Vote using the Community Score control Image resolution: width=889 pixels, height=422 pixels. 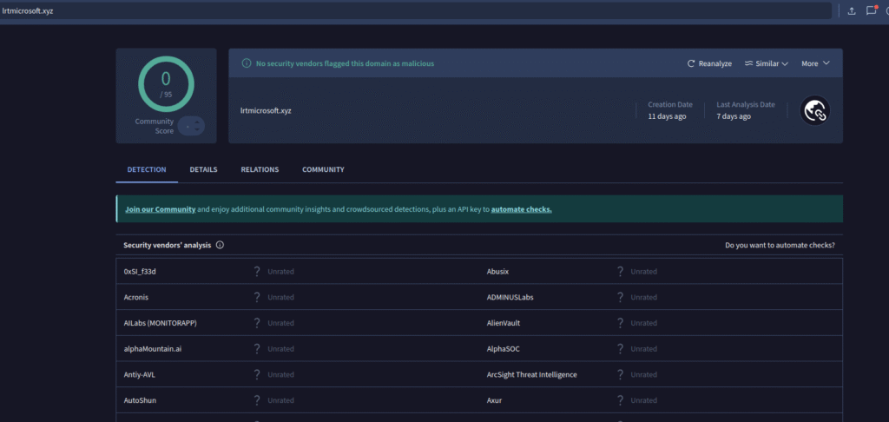pyautogui.click(x=191, y=126)
